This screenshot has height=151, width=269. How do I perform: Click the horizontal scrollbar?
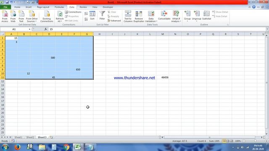tap(209, 137)
